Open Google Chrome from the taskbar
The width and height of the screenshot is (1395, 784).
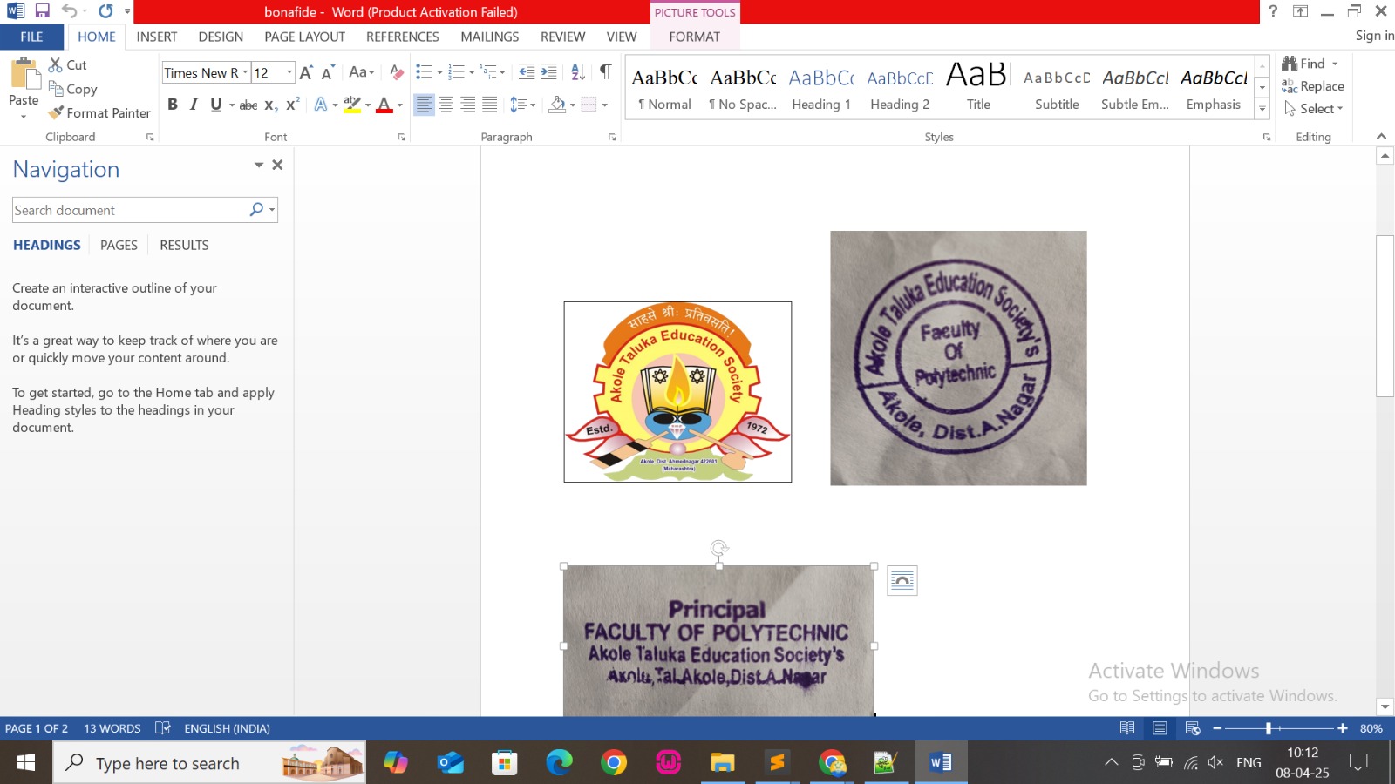[x=614, y=762]
